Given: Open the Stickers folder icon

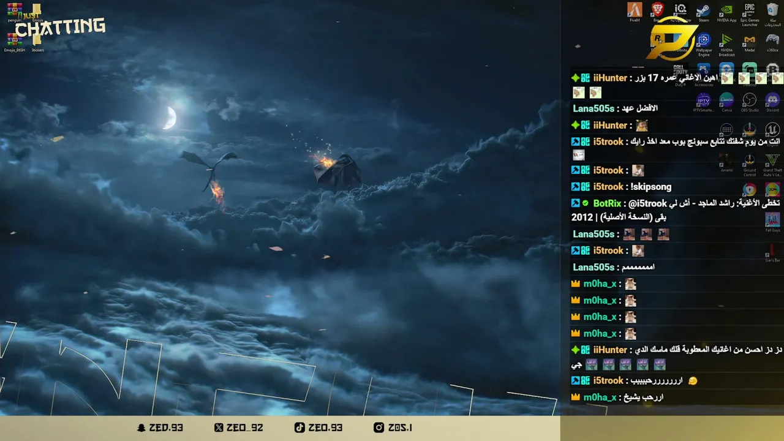Looking at the screenshot, I should [37, 42].
